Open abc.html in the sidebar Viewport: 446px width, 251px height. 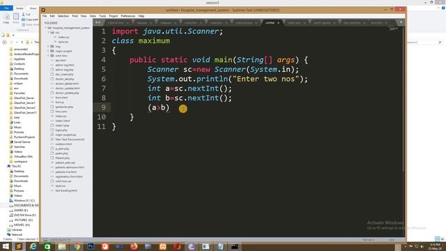[x=61, y=61]
